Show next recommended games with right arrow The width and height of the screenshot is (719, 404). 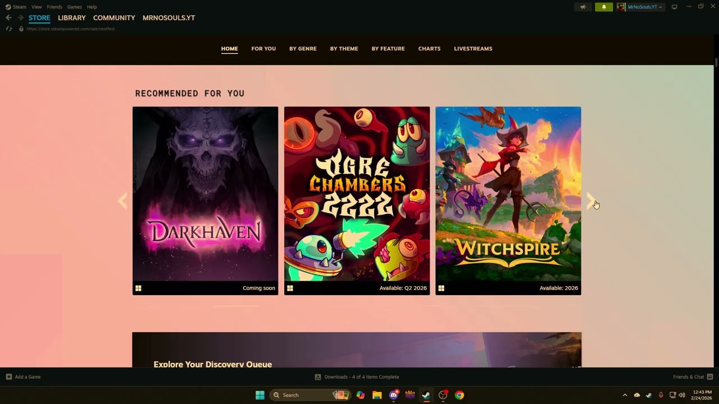click(x=591, y=201)
